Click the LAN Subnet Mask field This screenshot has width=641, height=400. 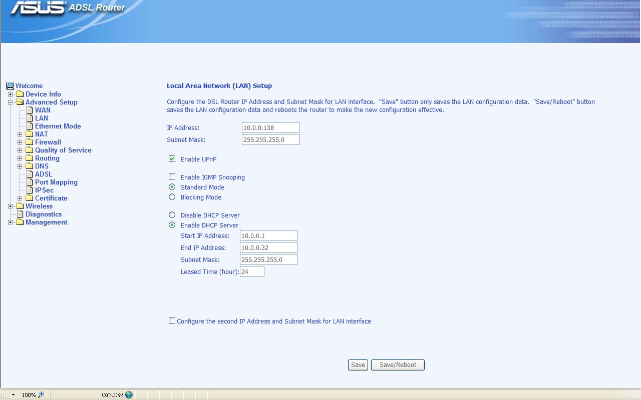click(x=270, y=139)
